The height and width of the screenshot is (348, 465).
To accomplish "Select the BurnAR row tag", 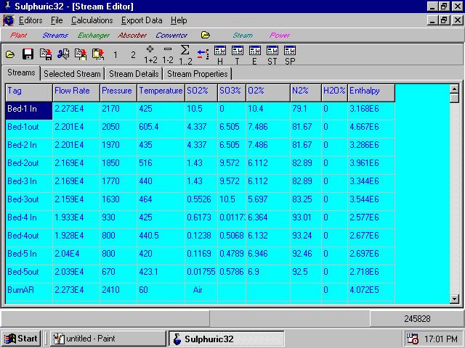I will (x=29, y=291).
